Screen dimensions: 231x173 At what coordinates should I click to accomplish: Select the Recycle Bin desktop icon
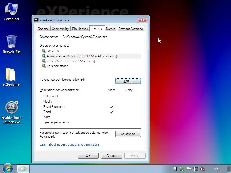click(12, 45)
